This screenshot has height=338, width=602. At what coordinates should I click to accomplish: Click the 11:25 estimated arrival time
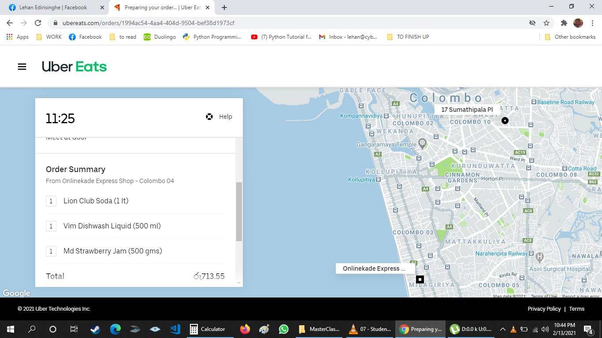[x=60, y=118]
